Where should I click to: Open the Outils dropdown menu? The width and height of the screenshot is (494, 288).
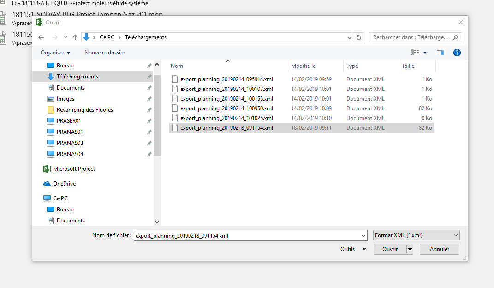[353, 249]
